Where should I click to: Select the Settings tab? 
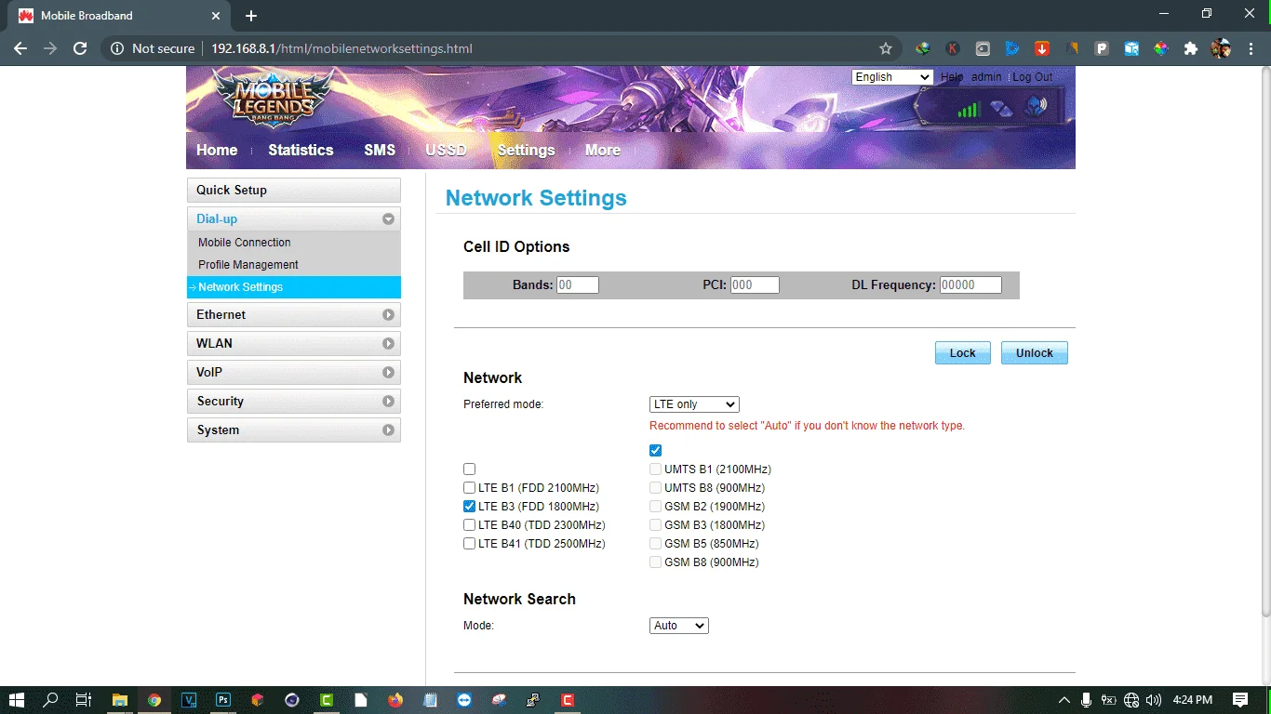point(526,150)
